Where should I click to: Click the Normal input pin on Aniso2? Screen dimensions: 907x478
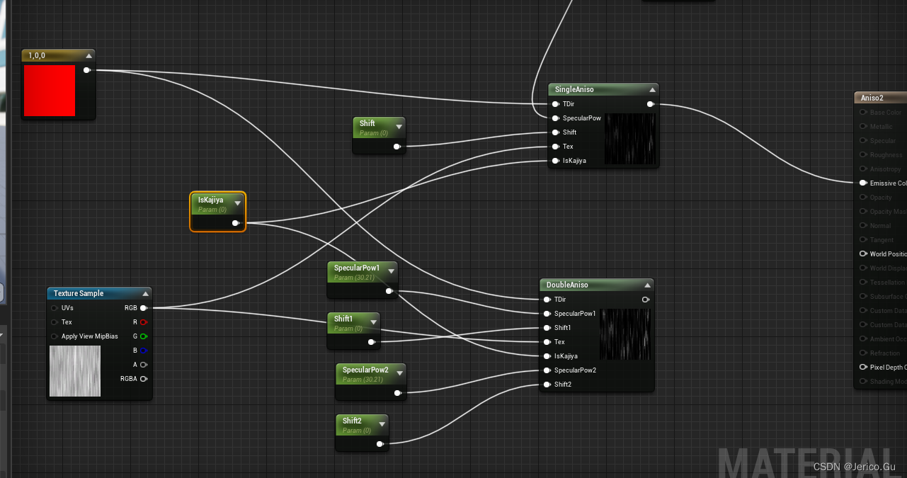pos(863,225)
